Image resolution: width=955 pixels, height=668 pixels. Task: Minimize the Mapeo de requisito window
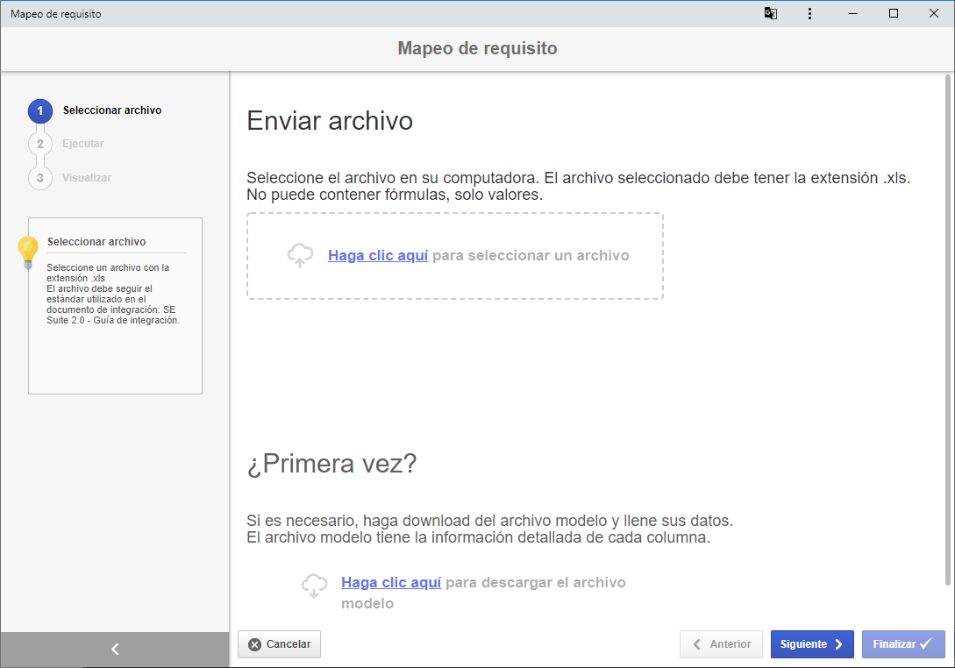pyautogui.click(x=853, y=13)
